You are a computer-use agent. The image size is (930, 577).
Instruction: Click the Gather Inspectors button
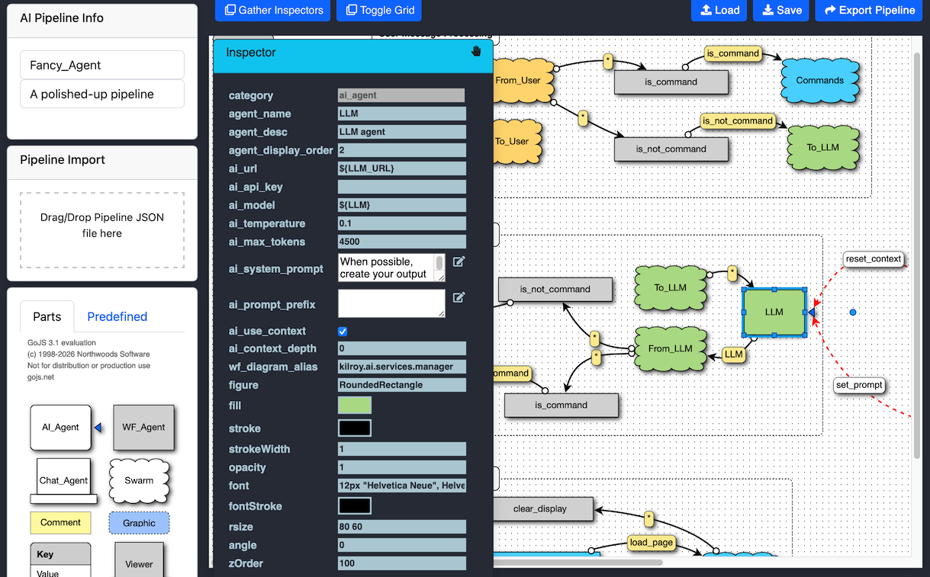point(273,10)
